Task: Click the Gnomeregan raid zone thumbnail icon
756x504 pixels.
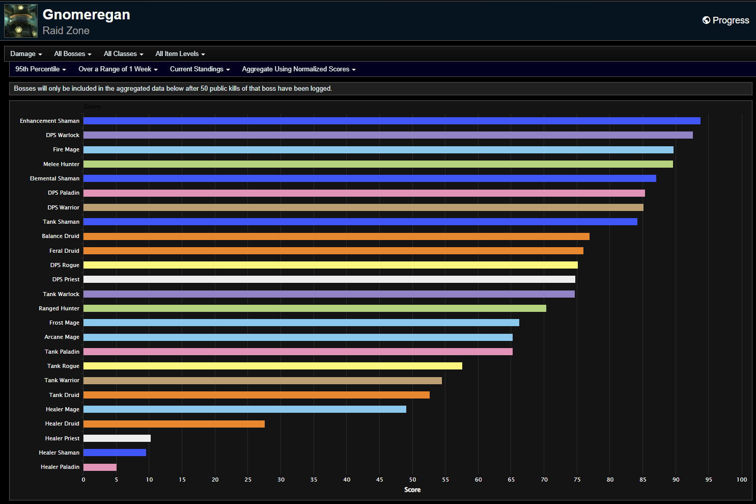Action: 21,21
